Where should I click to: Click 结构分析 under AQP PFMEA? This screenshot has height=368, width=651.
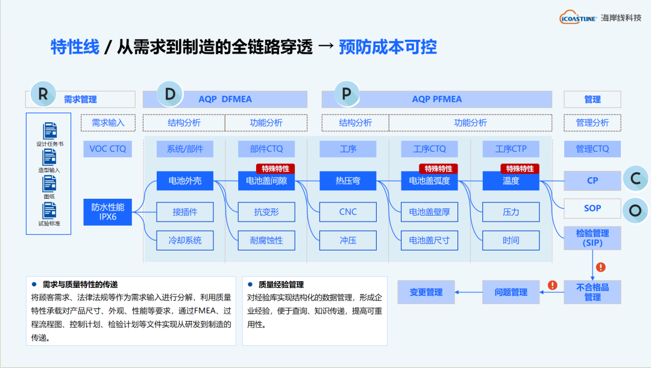tap(356, 123)
